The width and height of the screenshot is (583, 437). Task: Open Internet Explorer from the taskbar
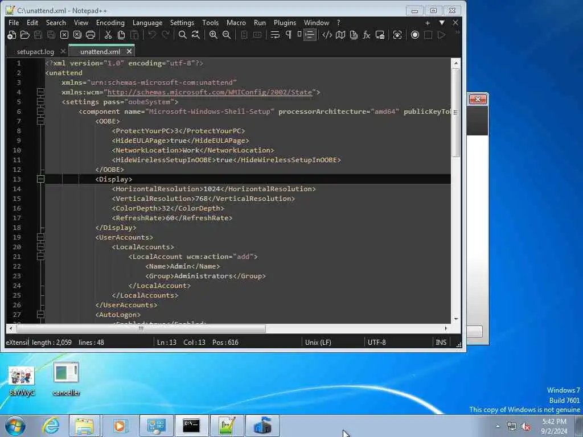pos(51,426)
